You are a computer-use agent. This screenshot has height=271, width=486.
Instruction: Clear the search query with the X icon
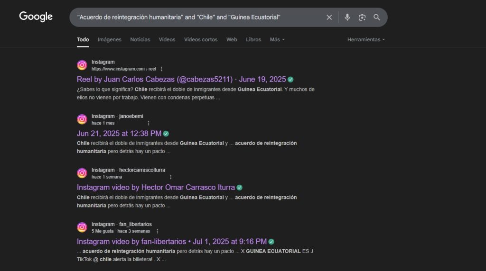(x=329, y=18)
